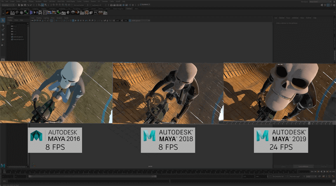Activate the Rotate tool in Tool Box
Image resolution: width=336 pixels, height=186 pixels.
point(3,40)
